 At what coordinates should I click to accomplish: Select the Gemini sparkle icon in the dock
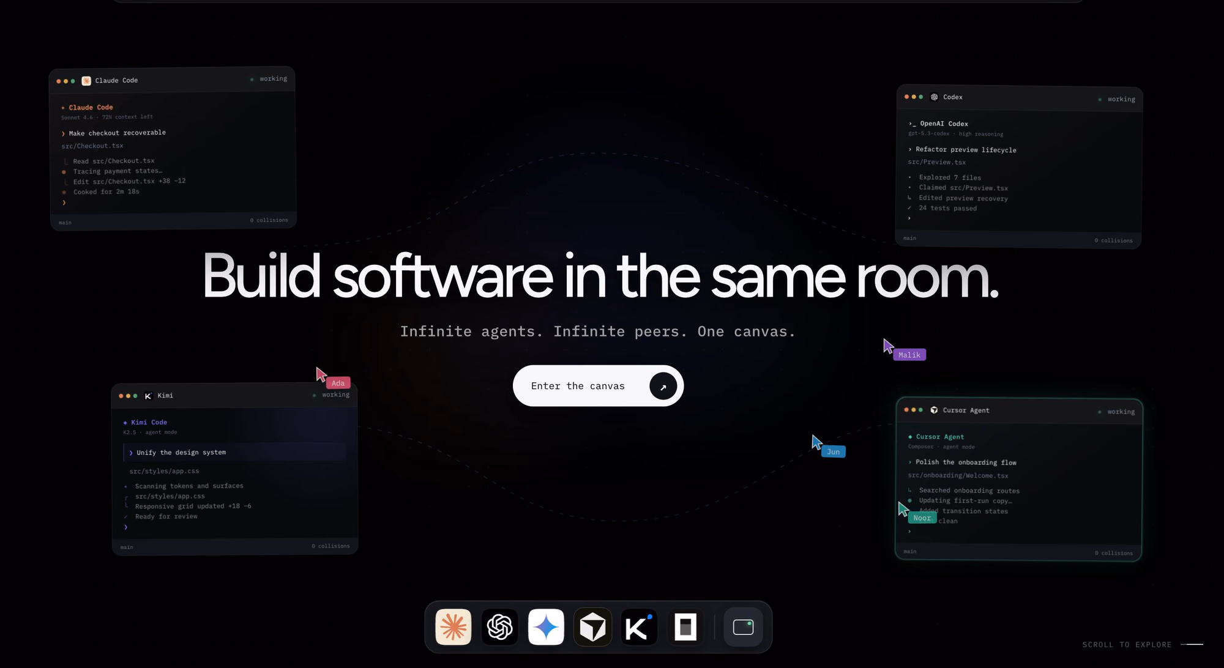tap(546, 627)
